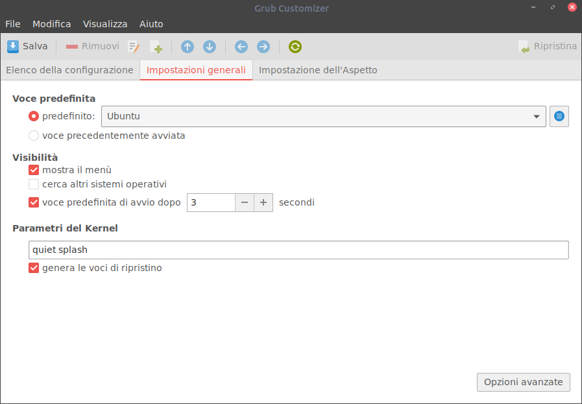
Task: Click the quiet splash kernel parameters field
Action: (298, 250)
